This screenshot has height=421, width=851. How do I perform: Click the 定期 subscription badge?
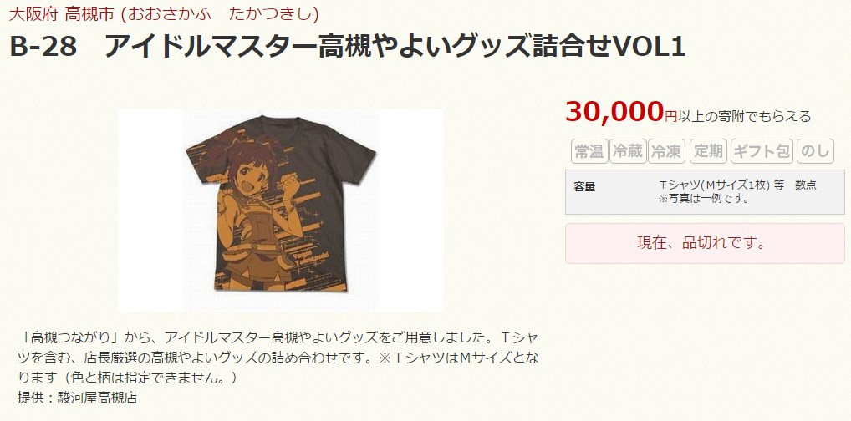[708, 151]
